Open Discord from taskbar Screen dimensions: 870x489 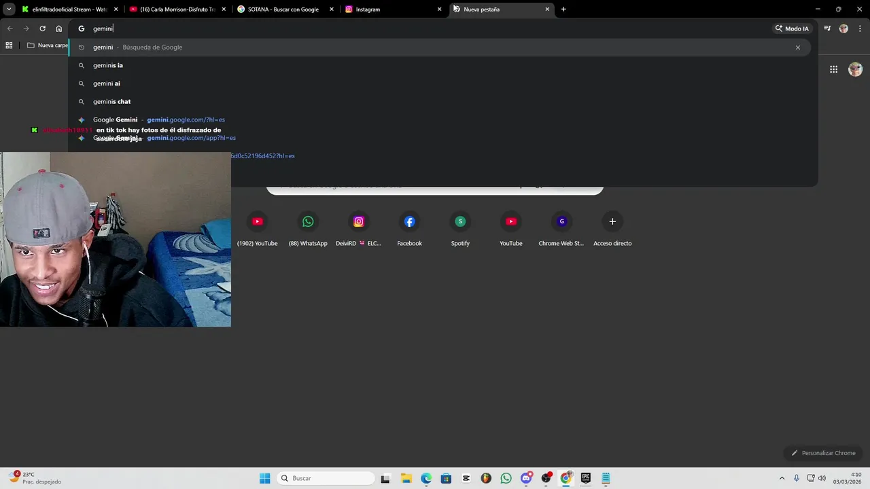tap(526, 478)
